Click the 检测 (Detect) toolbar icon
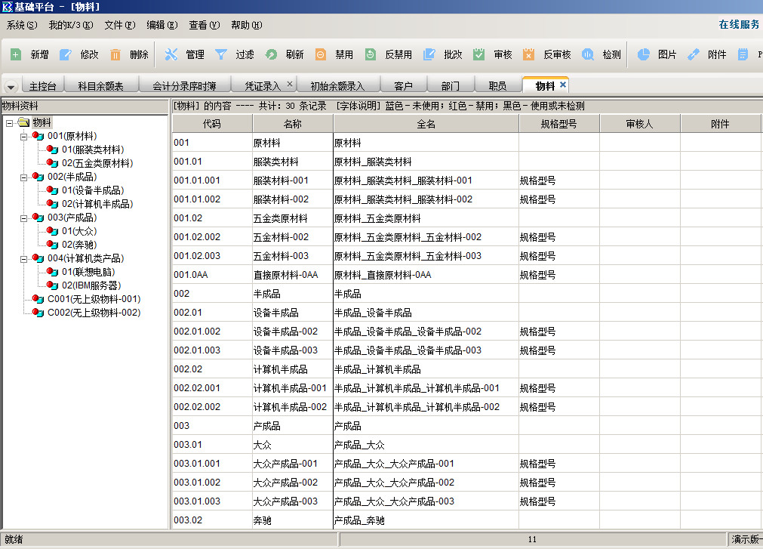The image size is (763, 549). pyautogui.click(x=588, y=54)
